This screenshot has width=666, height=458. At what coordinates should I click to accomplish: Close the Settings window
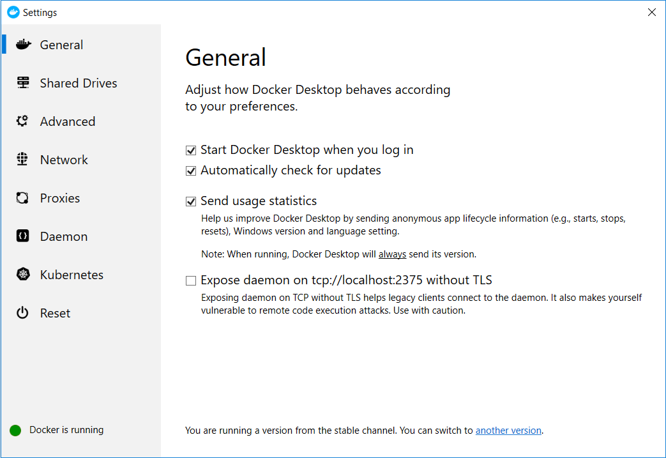point(651,12)
